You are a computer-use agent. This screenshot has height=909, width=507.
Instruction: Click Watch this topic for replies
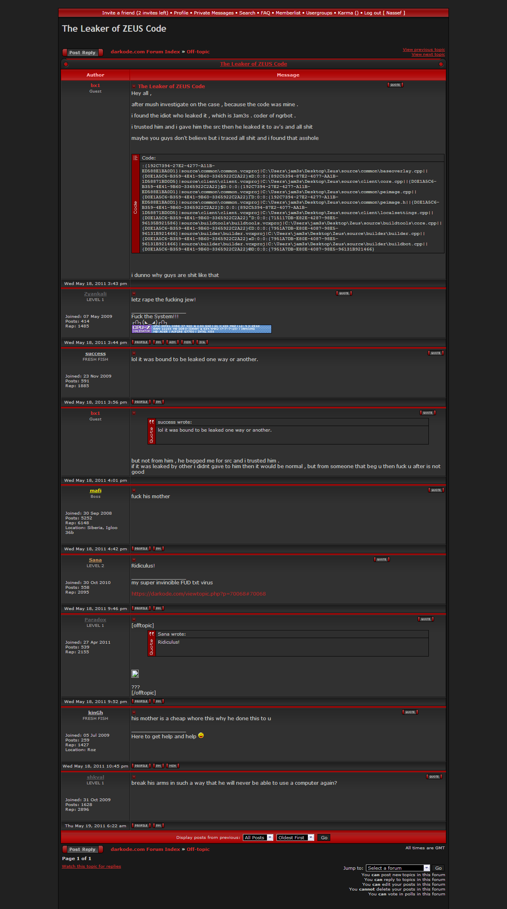tap(91, 867)
